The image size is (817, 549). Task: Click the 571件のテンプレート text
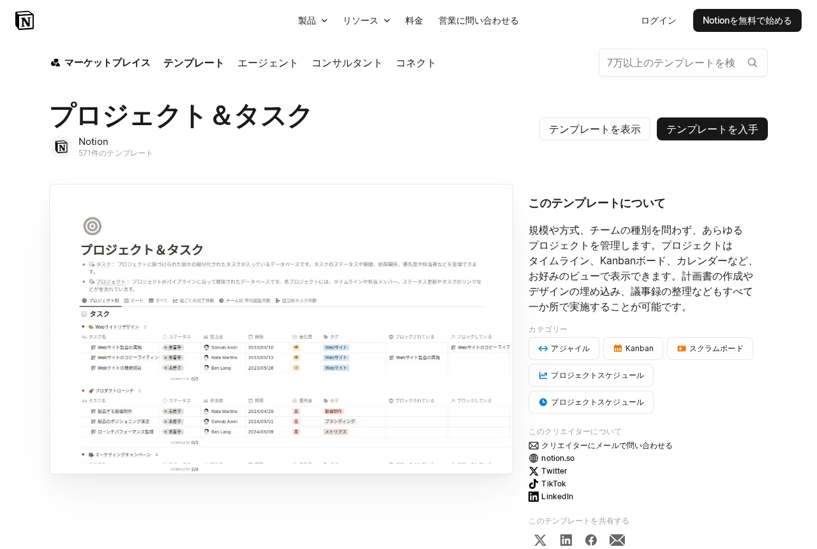116,153
